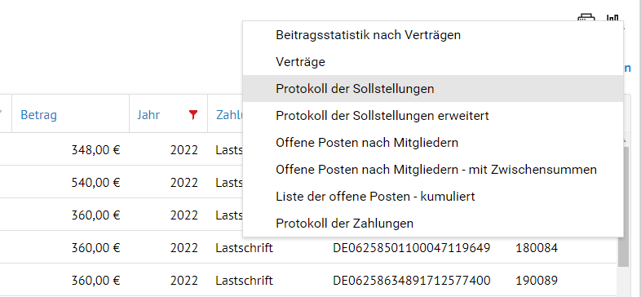The height and width of the screenshot is (297, 641).
Task: Click the cell with number 190089
Action: (537, 281)
